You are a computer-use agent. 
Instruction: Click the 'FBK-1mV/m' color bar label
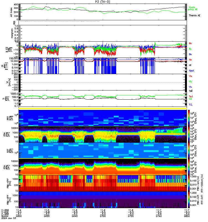pyautogui.click(x=198, y=183)
